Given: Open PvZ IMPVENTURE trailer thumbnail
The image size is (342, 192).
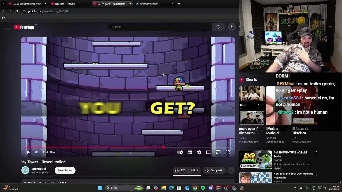Looking at the screenshot, I should (255, 160).
